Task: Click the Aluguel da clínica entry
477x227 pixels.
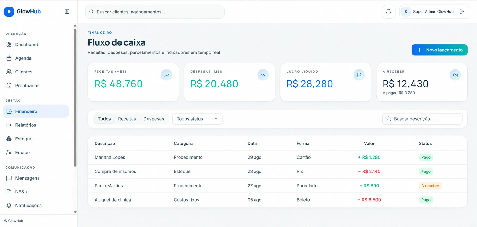Action: point(113,200)
